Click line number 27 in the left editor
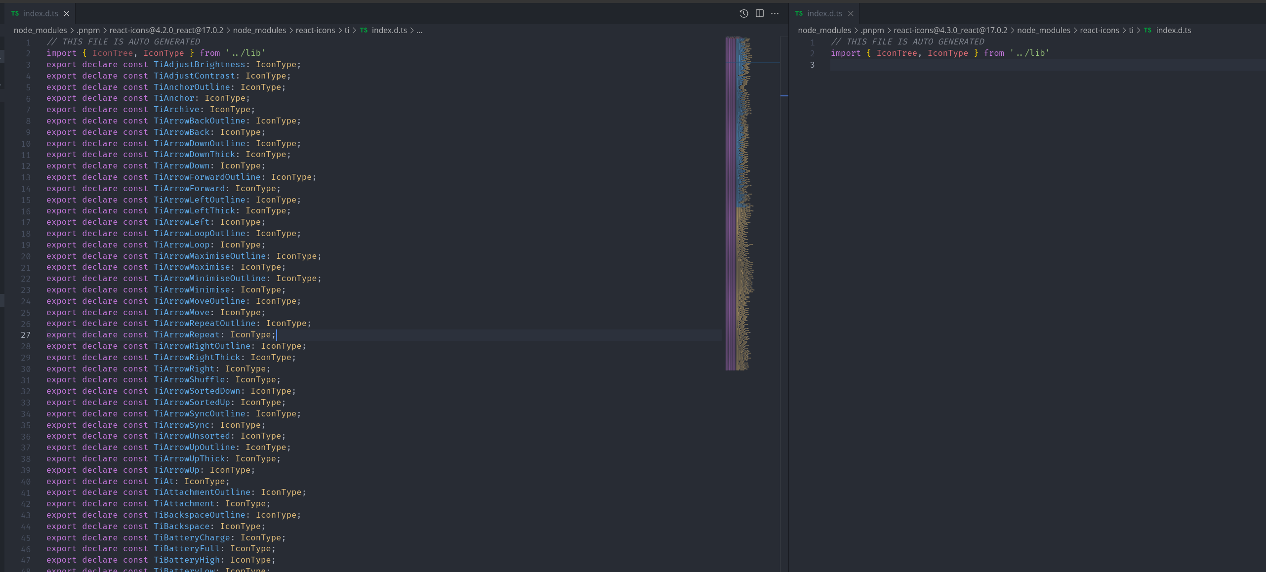 [26, 335]
